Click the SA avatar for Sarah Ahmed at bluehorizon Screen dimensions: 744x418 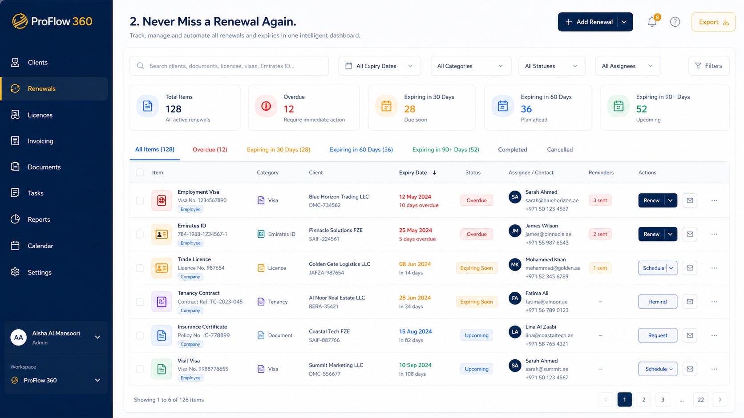coord(515,197)
